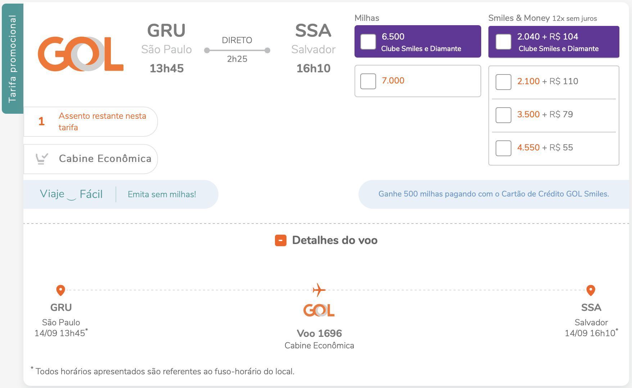Click the Emita sem milhas! link
632x388 pixels.
click(x=162, y=194)
